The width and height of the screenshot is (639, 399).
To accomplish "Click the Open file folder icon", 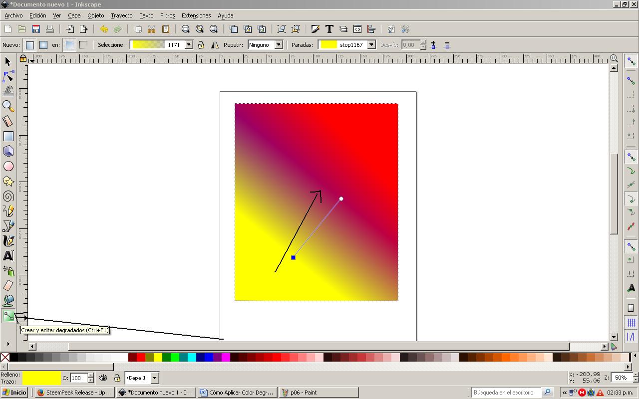I will coord(21,29).
